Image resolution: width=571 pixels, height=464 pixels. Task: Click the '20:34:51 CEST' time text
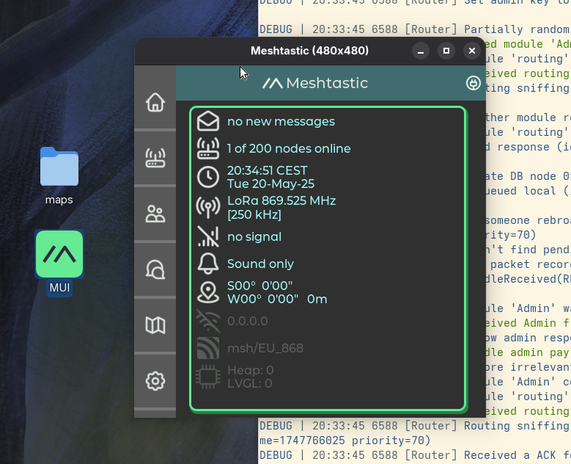click(x=267, y=170)
